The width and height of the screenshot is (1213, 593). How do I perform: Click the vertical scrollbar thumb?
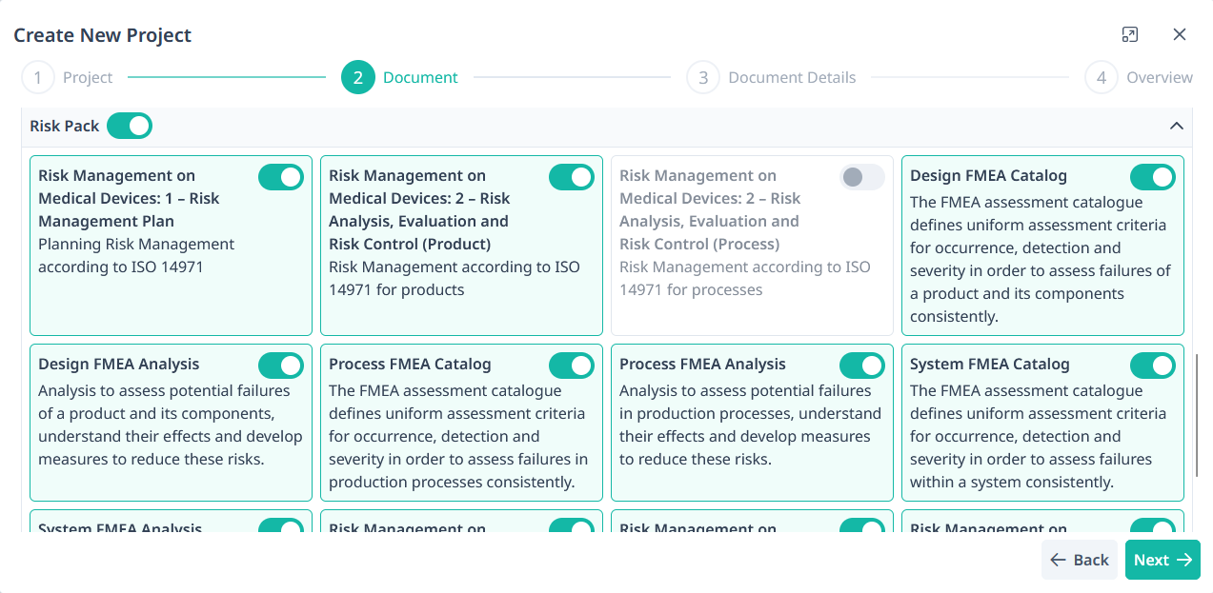(1197, 415)
